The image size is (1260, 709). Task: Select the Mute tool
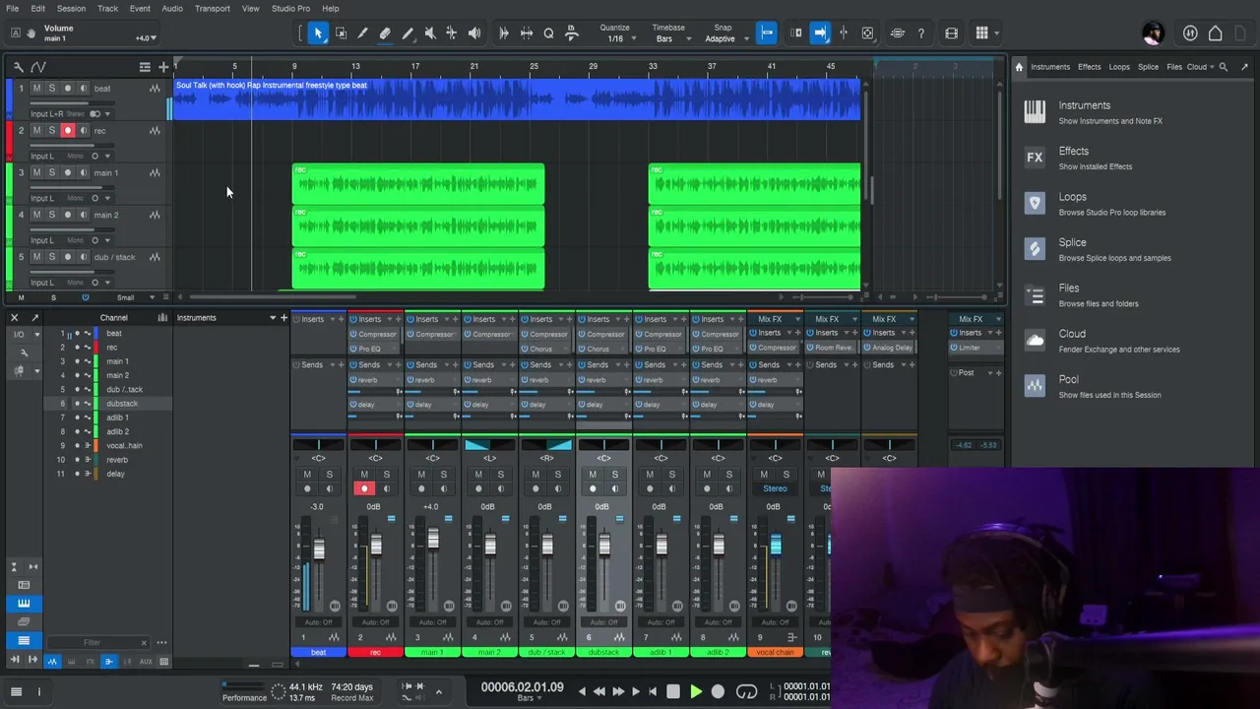(x=430, y=33)
